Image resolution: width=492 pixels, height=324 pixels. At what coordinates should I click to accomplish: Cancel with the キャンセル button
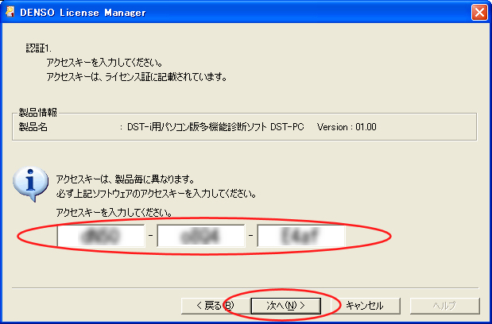[x=364, y=306]
